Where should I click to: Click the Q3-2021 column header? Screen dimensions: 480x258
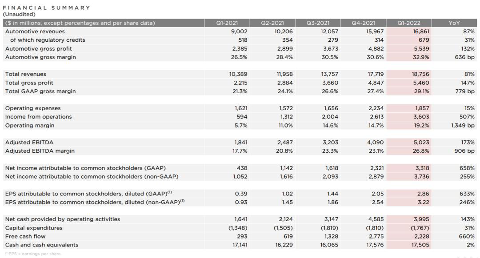coord(318,23)
